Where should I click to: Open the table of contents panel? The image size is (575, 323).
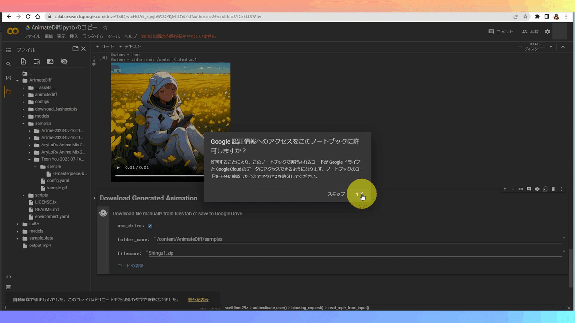point(8,50)
